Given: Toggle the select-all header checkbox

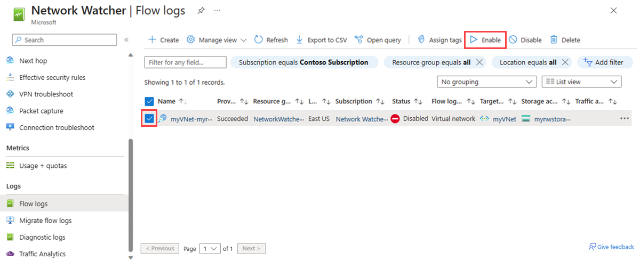Looking at the screenshot, I should click(149, 101).
